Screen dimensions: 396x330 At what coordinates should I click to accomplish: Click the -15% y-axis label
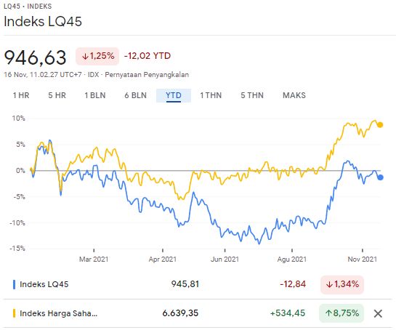coord(17,249)
